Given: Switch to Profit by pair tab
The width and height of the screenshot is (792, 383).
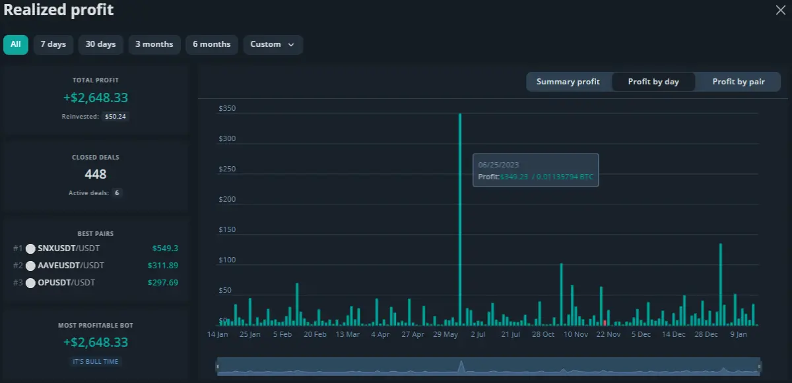Looking at the screenshot, I should pyautogui.click(x=739, y=82).
